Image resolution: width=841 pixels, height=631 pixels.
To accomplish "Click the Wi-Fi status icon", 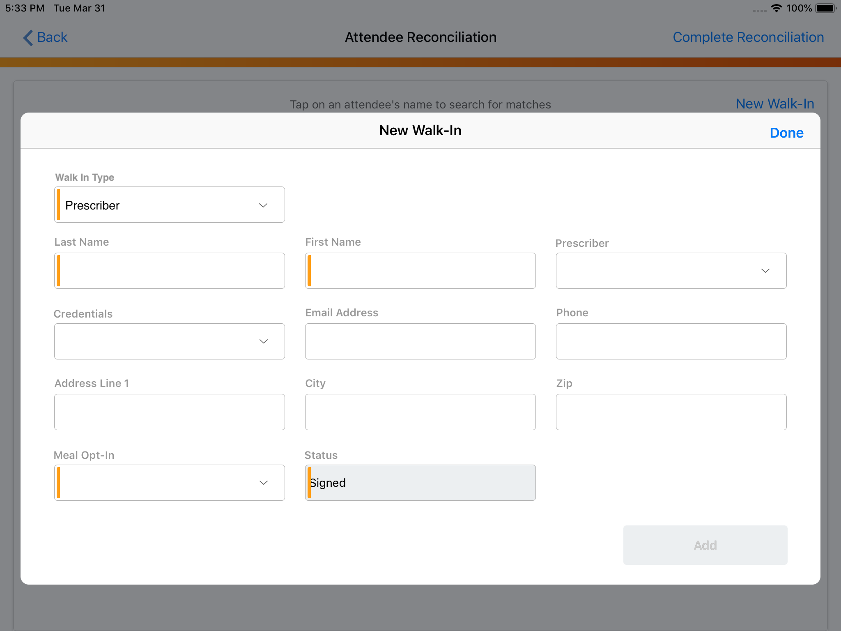I will tap(776, 8).
